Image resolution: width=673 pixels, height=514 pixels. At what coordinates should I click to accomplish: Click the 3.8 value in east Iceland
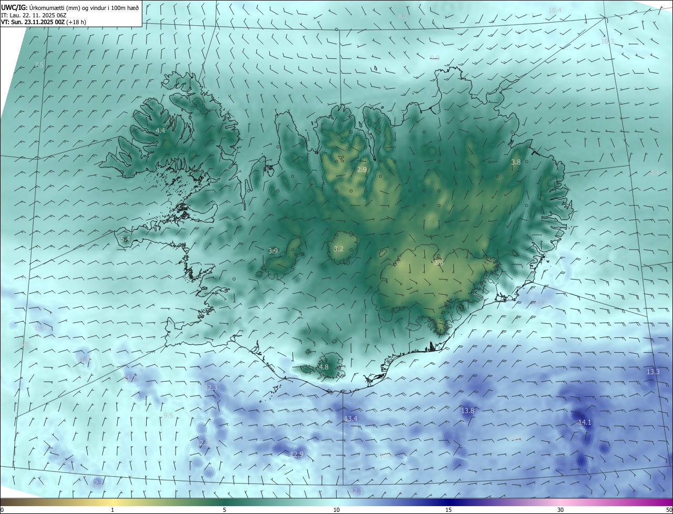click(x=516, y=162)
